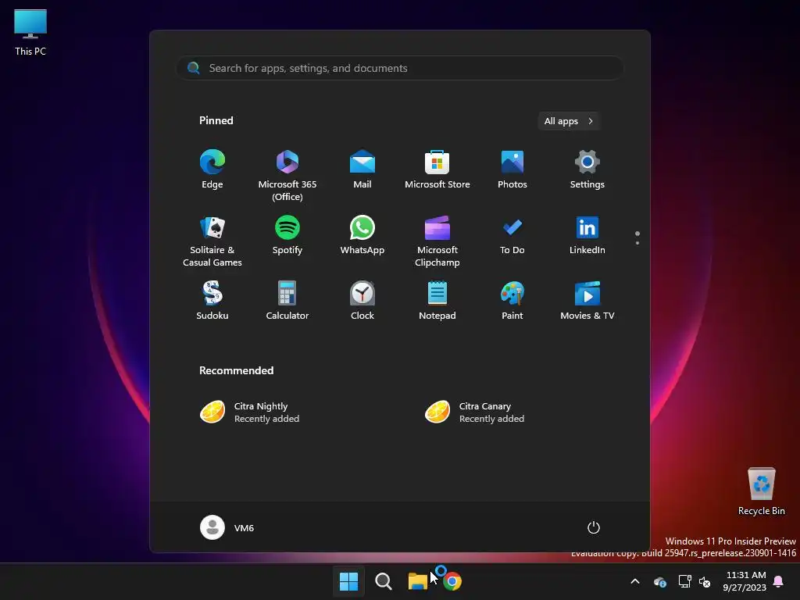Screen dimensions: 800x600
Task: Click the power button in Start menu
Action: 594,527
